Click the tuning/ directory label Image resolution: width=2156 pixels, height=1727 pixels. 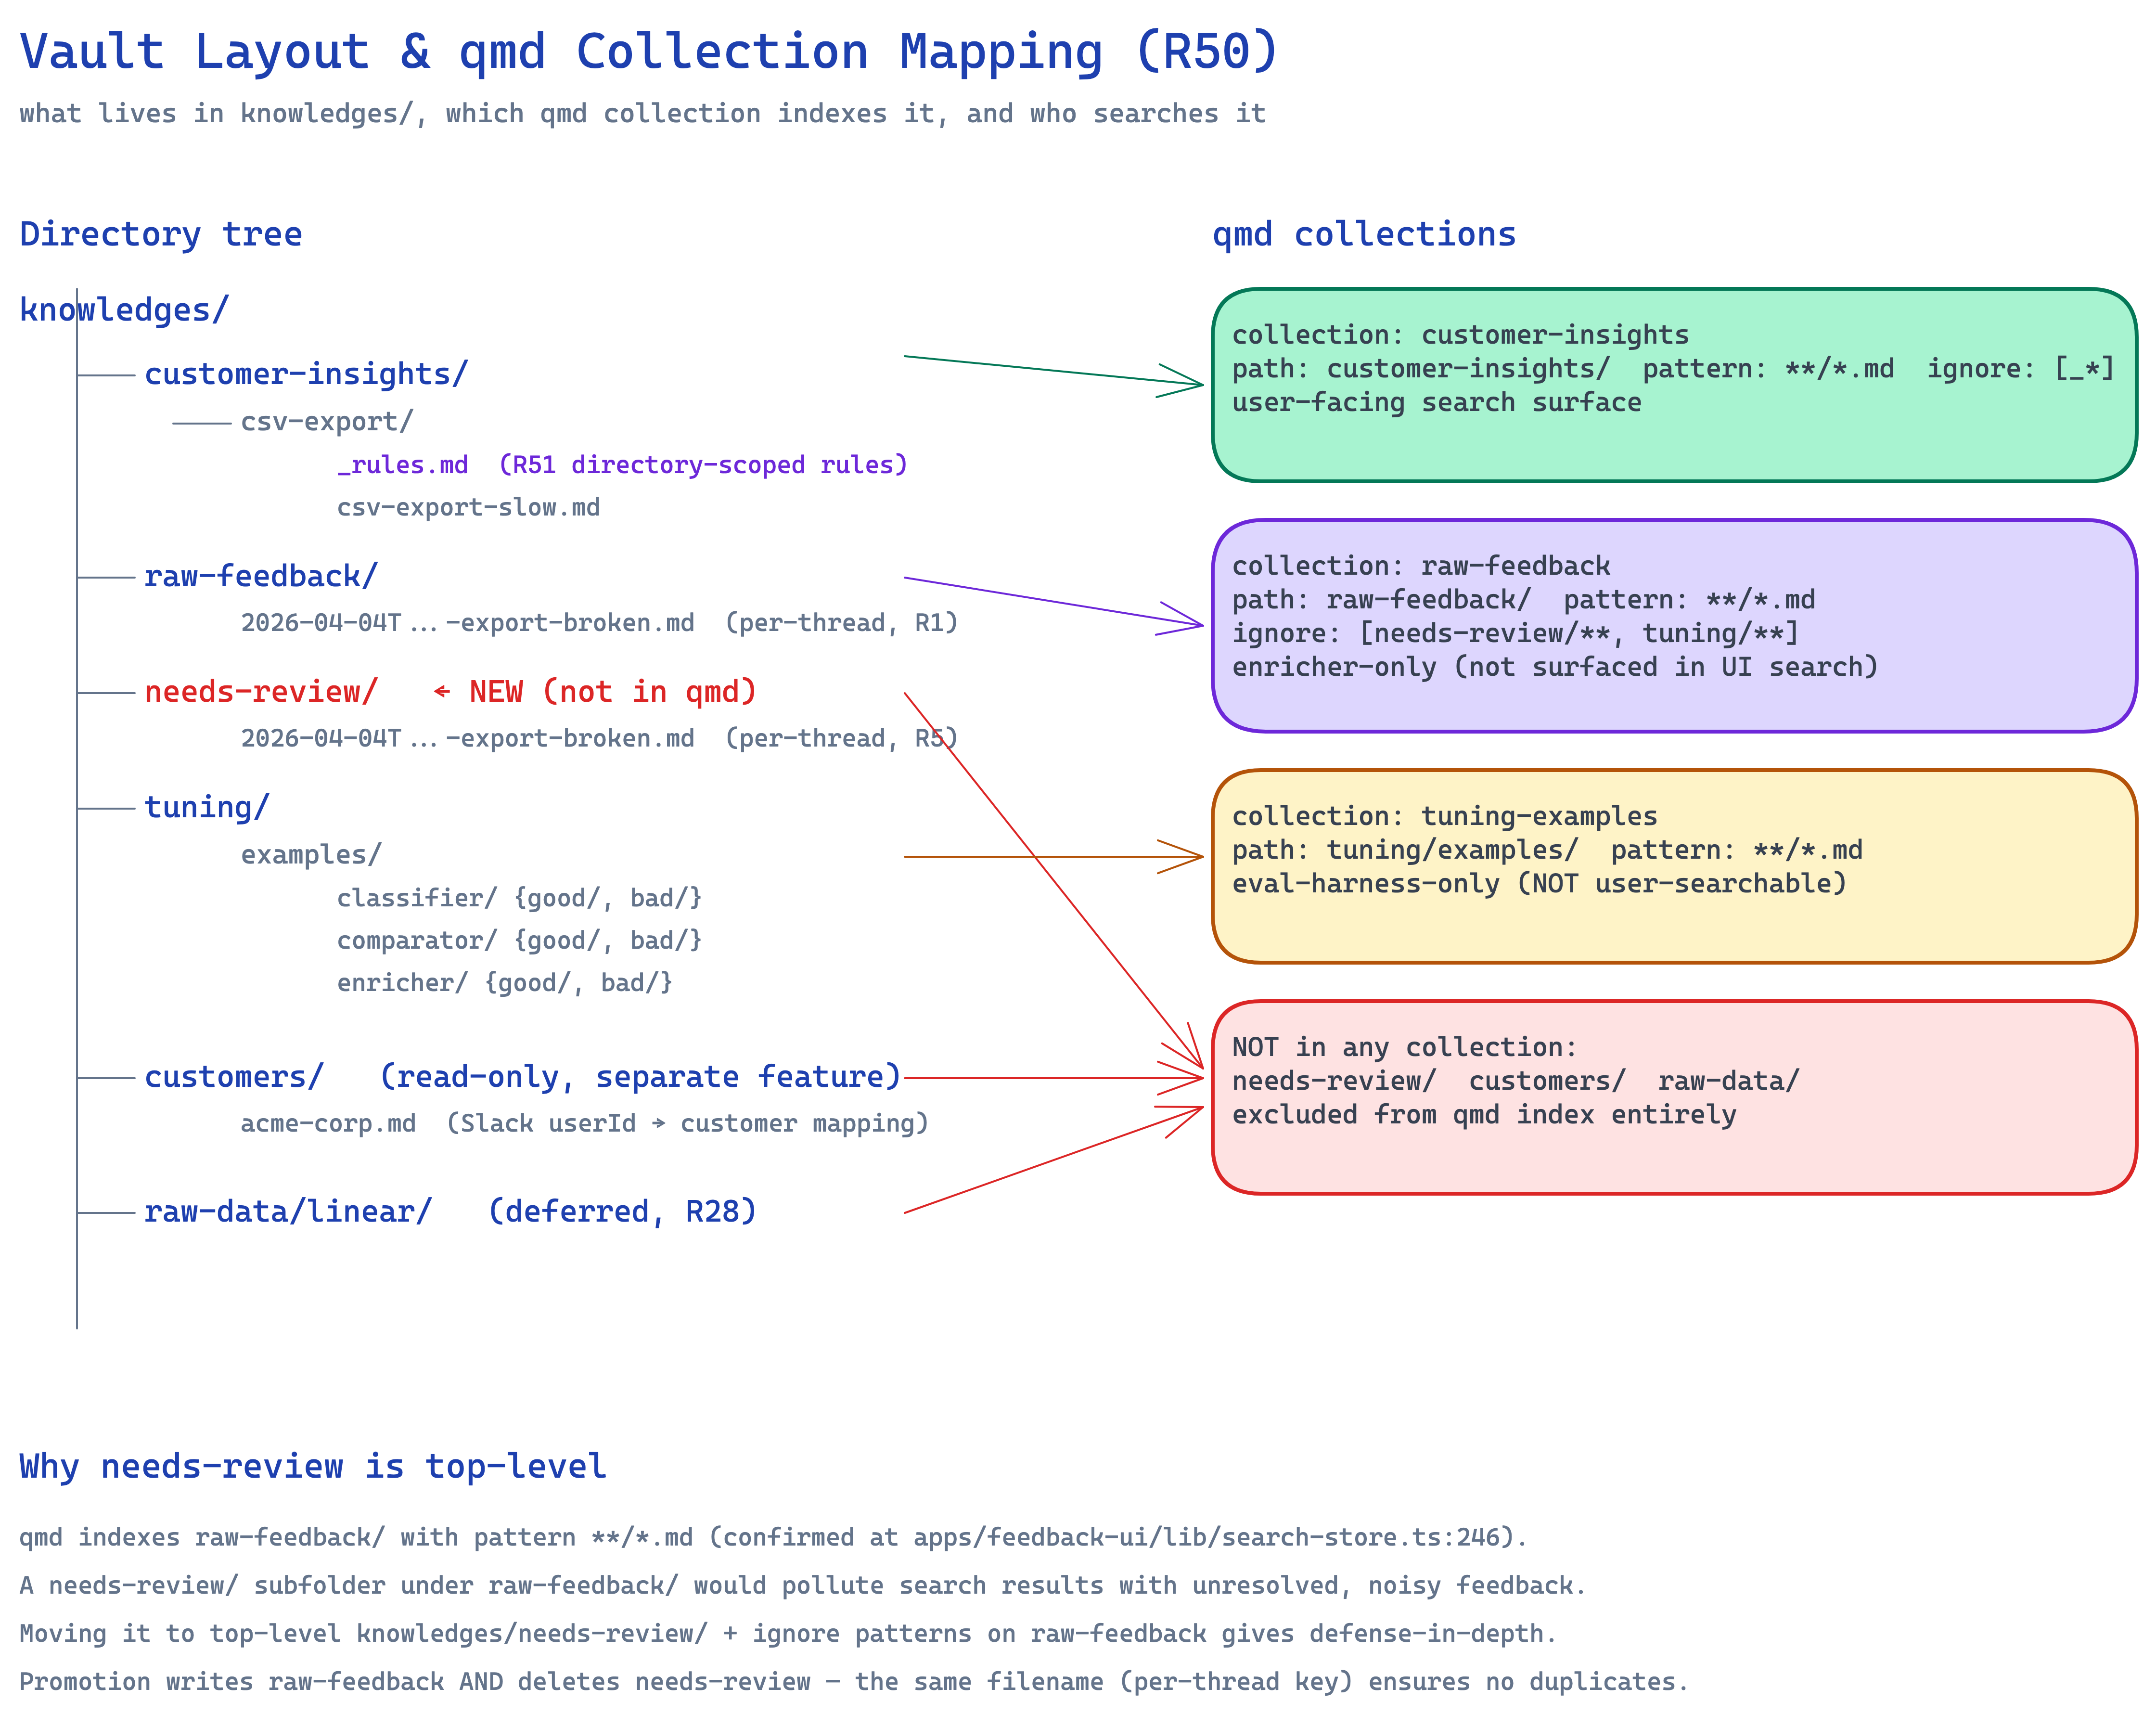tap(207, 807)
